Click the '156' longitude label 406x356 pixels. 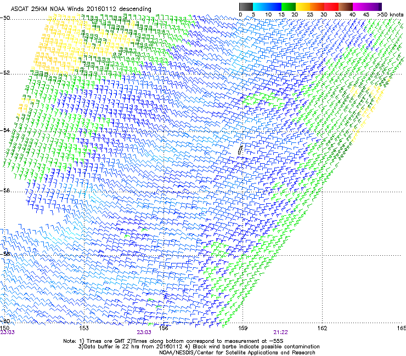tap(163, 328)
